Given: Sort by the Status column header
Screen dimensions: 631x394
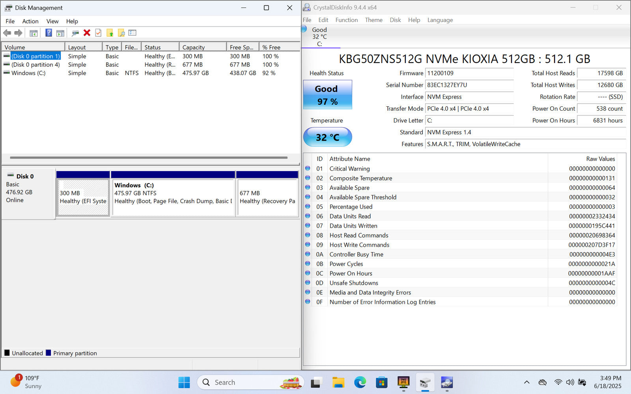Looking at the screenshot, I should (160, 47).
